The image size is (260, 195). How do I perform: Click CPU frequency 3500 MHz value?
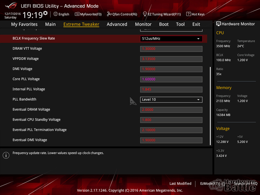tap(223, 46)
